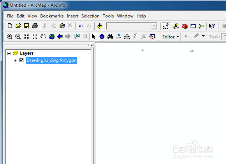Show the Command Line window icon

[x=193, y=26]
